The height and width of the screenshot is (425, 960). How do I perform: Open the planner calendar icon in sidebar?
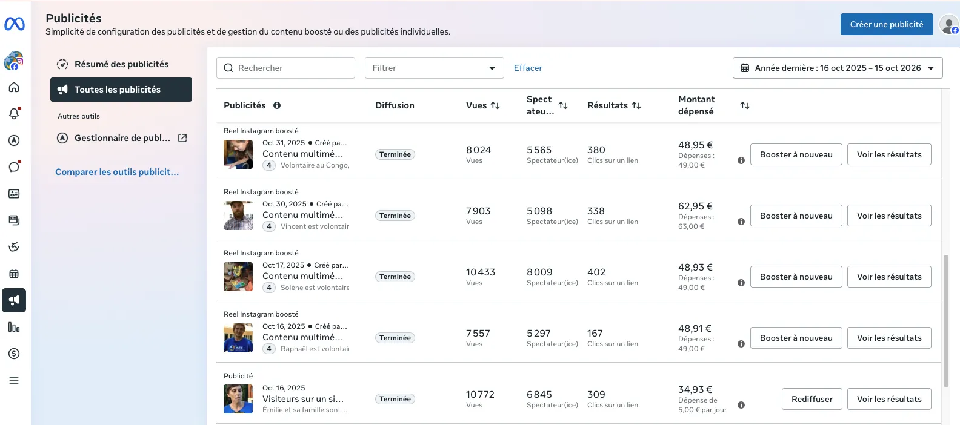[14, 274]
